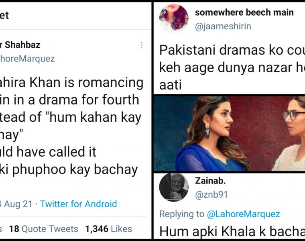Open the @jaameshirin handle

[223, 27]
